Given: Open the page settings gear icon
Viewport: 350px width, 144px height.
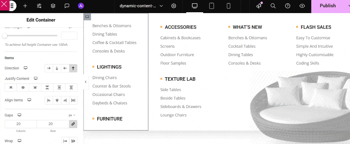Looking at the screenshot, I should (174, 6).
